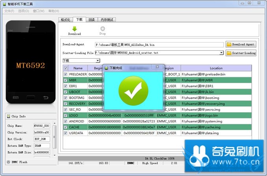Switch to the 回读 tab

[x=92, y=20]
